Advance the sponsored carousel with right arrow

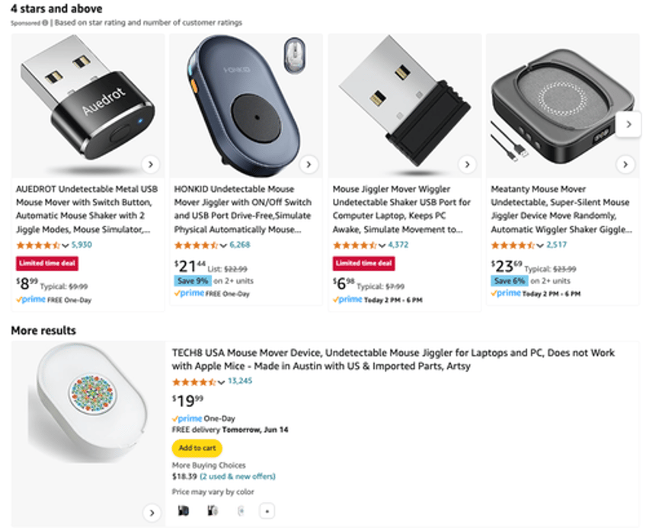[628, 124]
